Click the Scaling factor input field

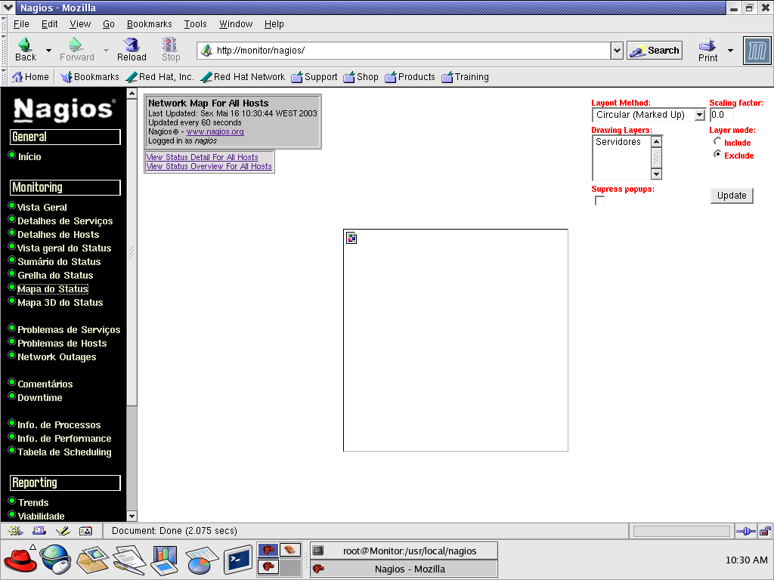click(721, 115)
